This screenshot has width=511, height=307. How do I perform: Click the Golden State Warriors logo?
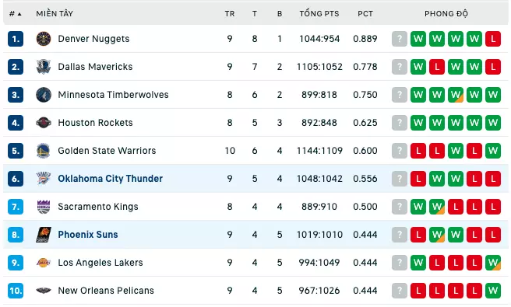44,151
